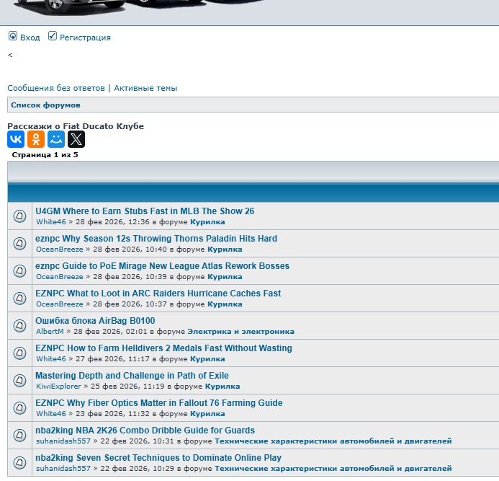This screenshot has height=481, width=499.
Task: Click topic icon for NBA 2K26 Dribble thread
Action: (19, 436)
